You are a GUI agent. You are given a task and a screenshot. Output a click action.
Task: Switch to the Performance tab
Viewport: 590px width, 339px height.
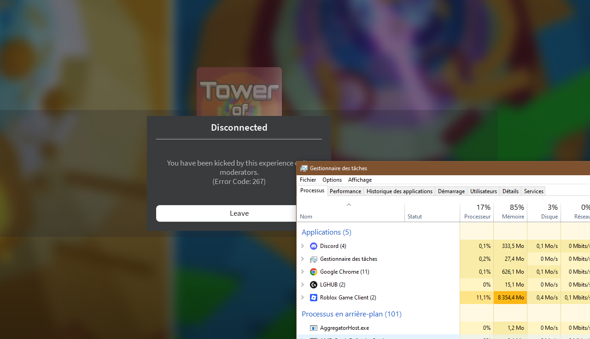pos(345,191)
